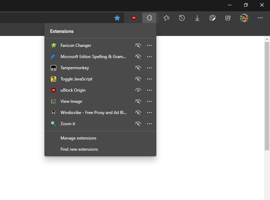Show Favicon Changer in toolbar
Image resolution: width=270 pixels, height=200 pixels.
138,45
